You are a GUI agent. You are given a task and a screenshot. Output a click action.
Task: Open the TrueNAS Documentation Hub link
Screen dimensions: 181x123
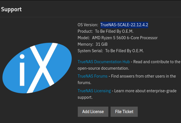point(104,62)
